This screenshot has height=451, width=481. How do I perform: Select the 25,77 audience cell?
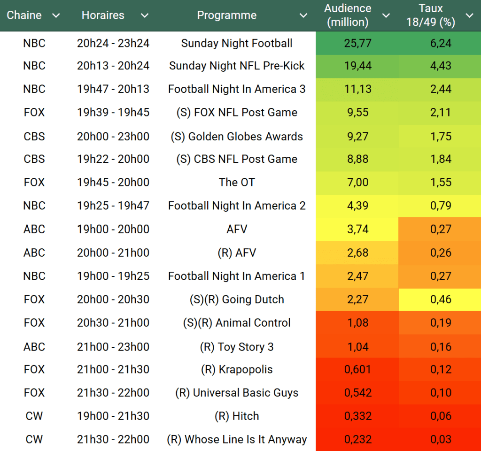pyautogui.click(x=357, y=43)
